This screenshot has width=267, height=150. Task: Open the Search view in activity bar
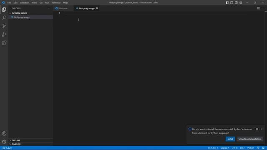(4, 17)
